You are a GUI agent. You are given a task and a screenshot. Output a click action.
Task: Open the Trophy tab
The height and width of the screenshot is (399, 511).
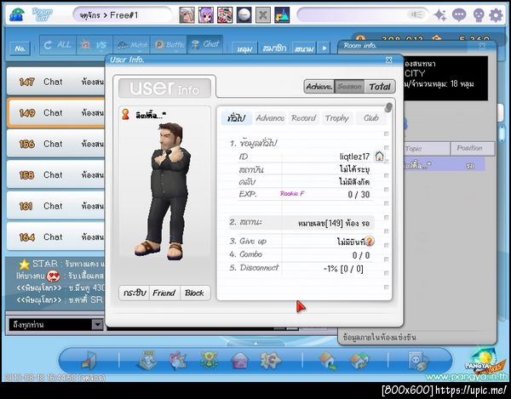(337, 117)
